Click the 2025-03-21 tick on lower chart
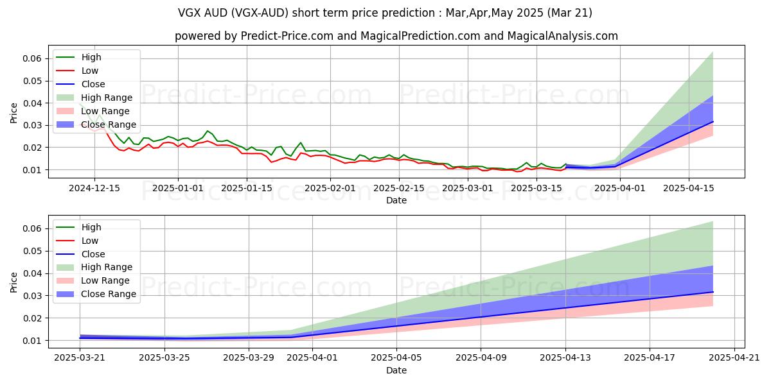 (80, 359)
